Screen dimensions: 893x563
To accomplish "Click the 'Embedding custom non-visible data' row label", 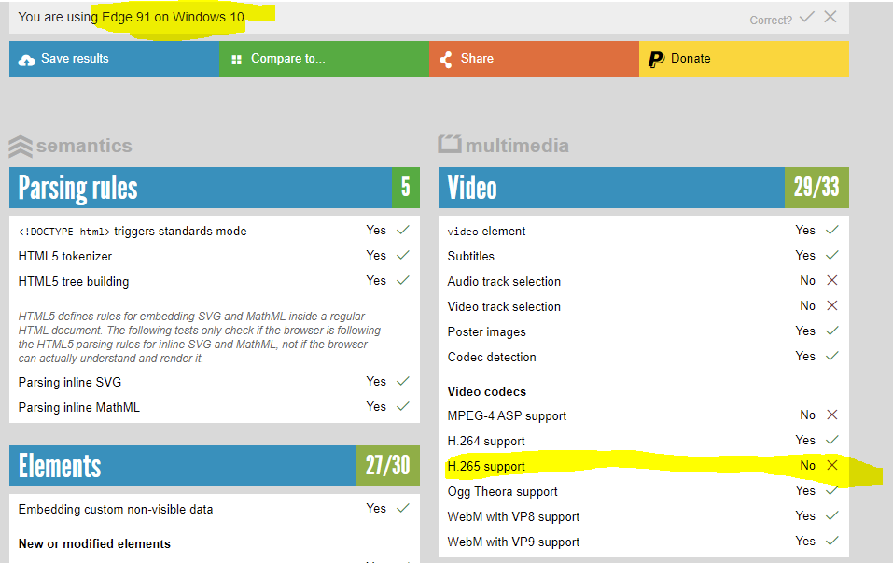I will tap(116, 509).
